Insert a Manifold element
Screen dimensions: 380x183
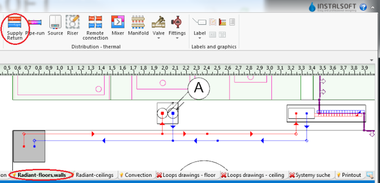tap(138, 26)
